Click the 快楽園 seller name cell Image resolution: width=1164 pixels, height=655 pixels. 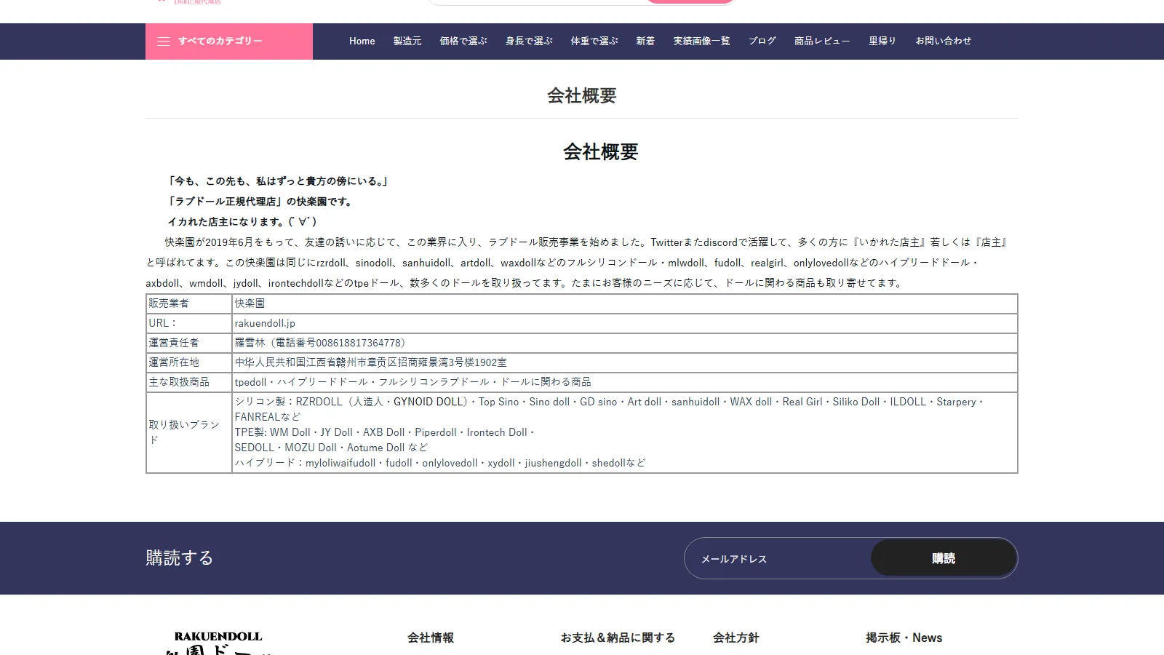click(624, 303)
